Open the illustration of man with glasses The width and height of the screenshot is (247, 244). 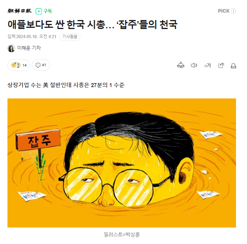pos(122,163)
